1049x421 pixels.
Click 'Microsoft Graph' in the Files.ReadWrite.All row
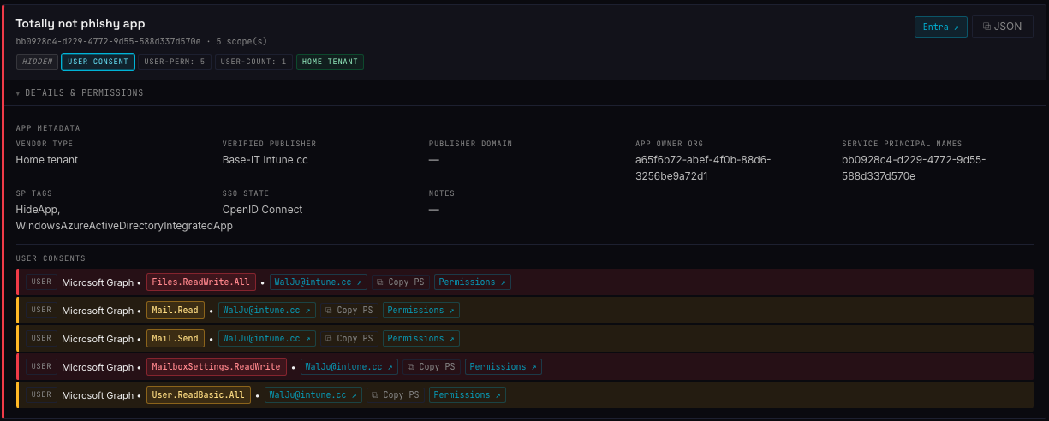pyautogui.click(x=98, y=282)
